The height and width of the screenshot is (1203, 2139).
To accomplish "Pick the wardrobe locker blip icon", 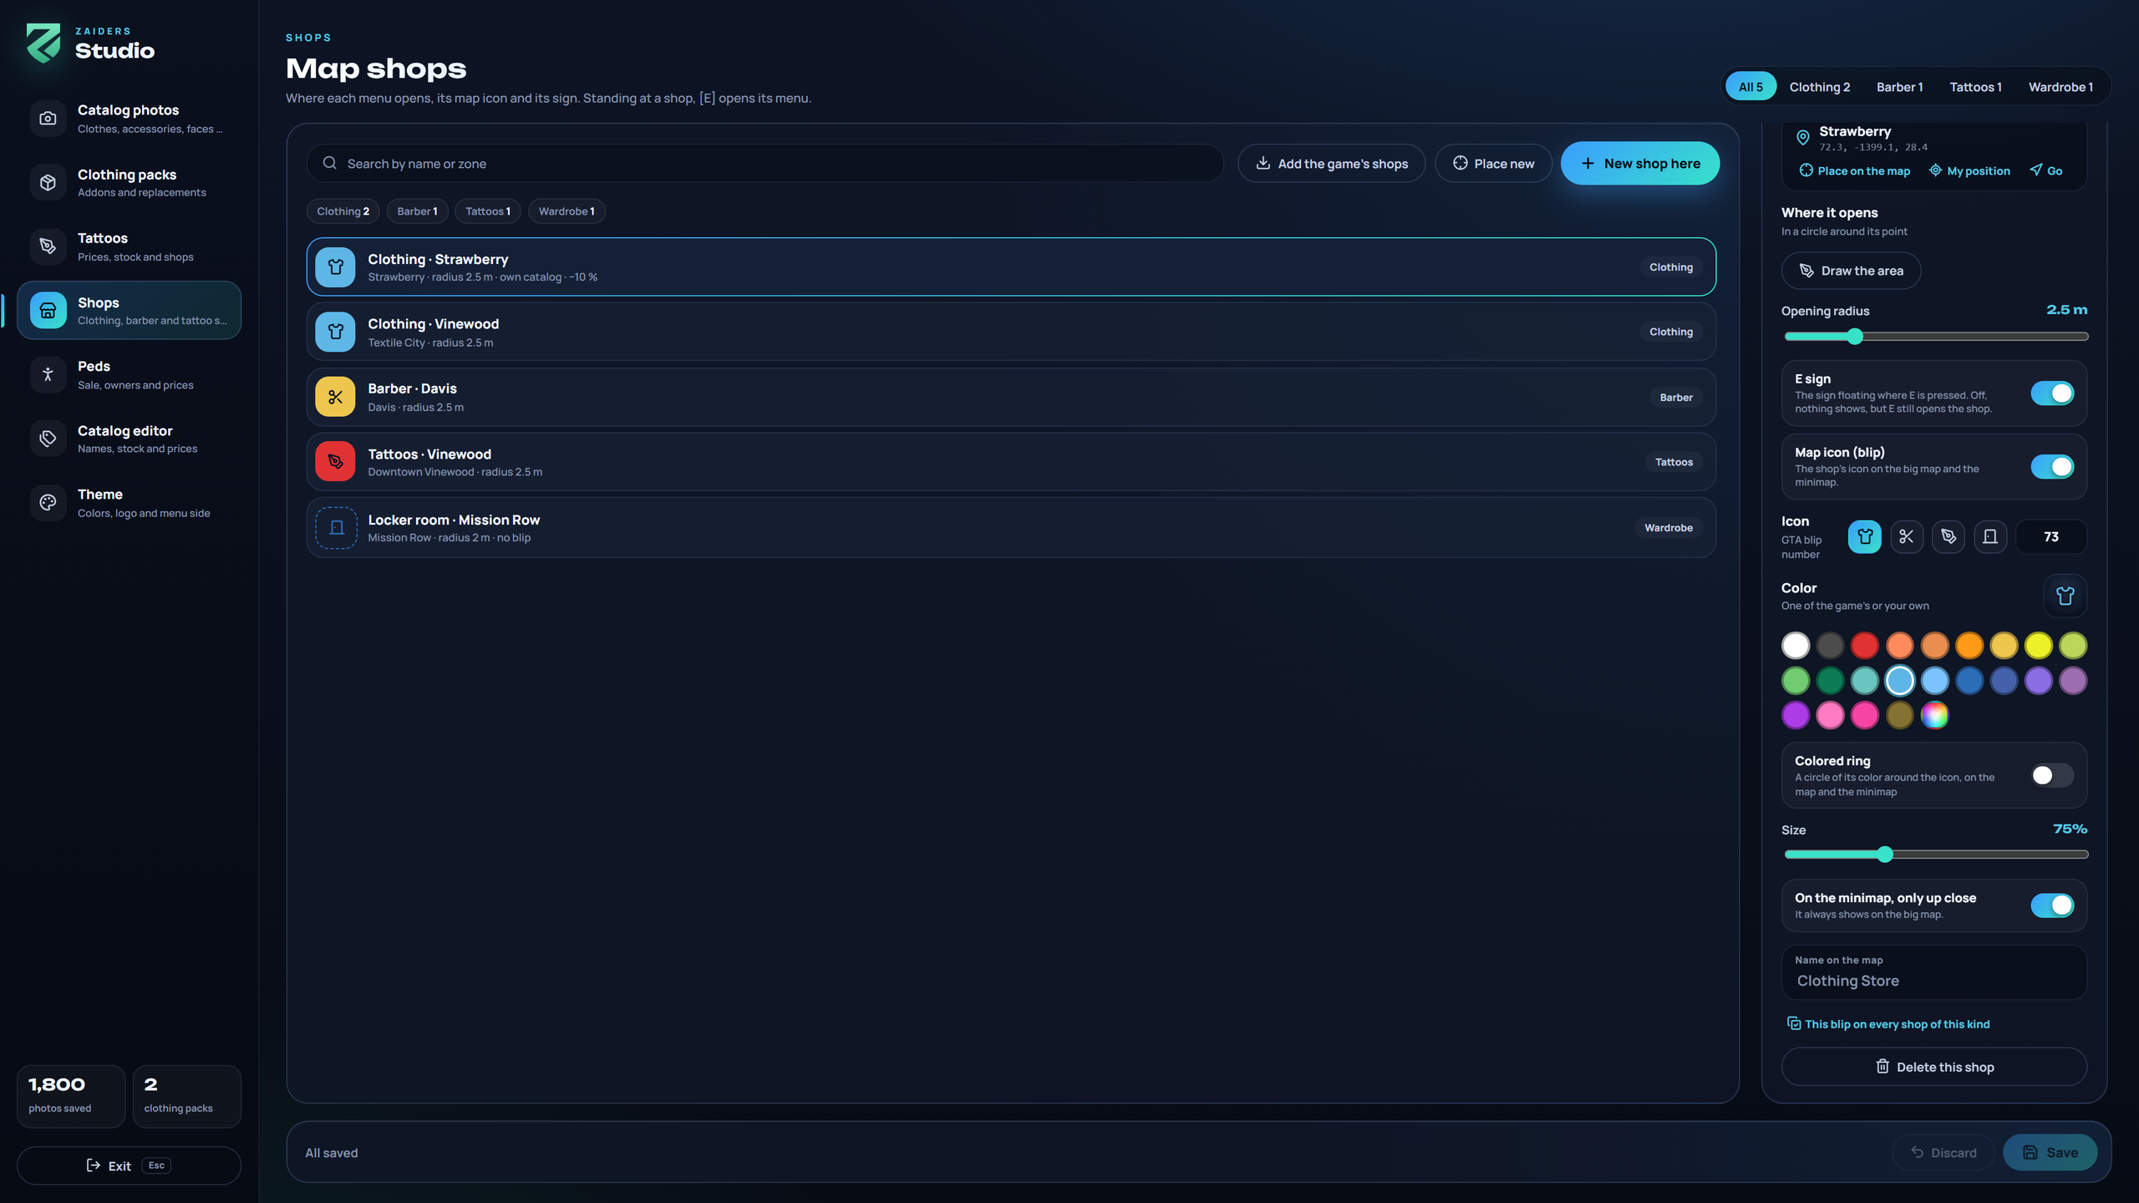I will tap(1989, 536).
